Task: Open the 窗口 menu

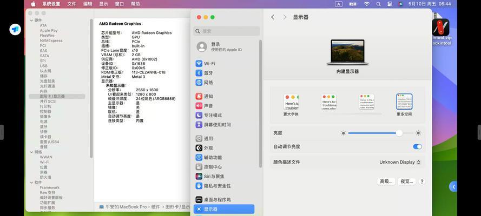Action: pos(120,4)
